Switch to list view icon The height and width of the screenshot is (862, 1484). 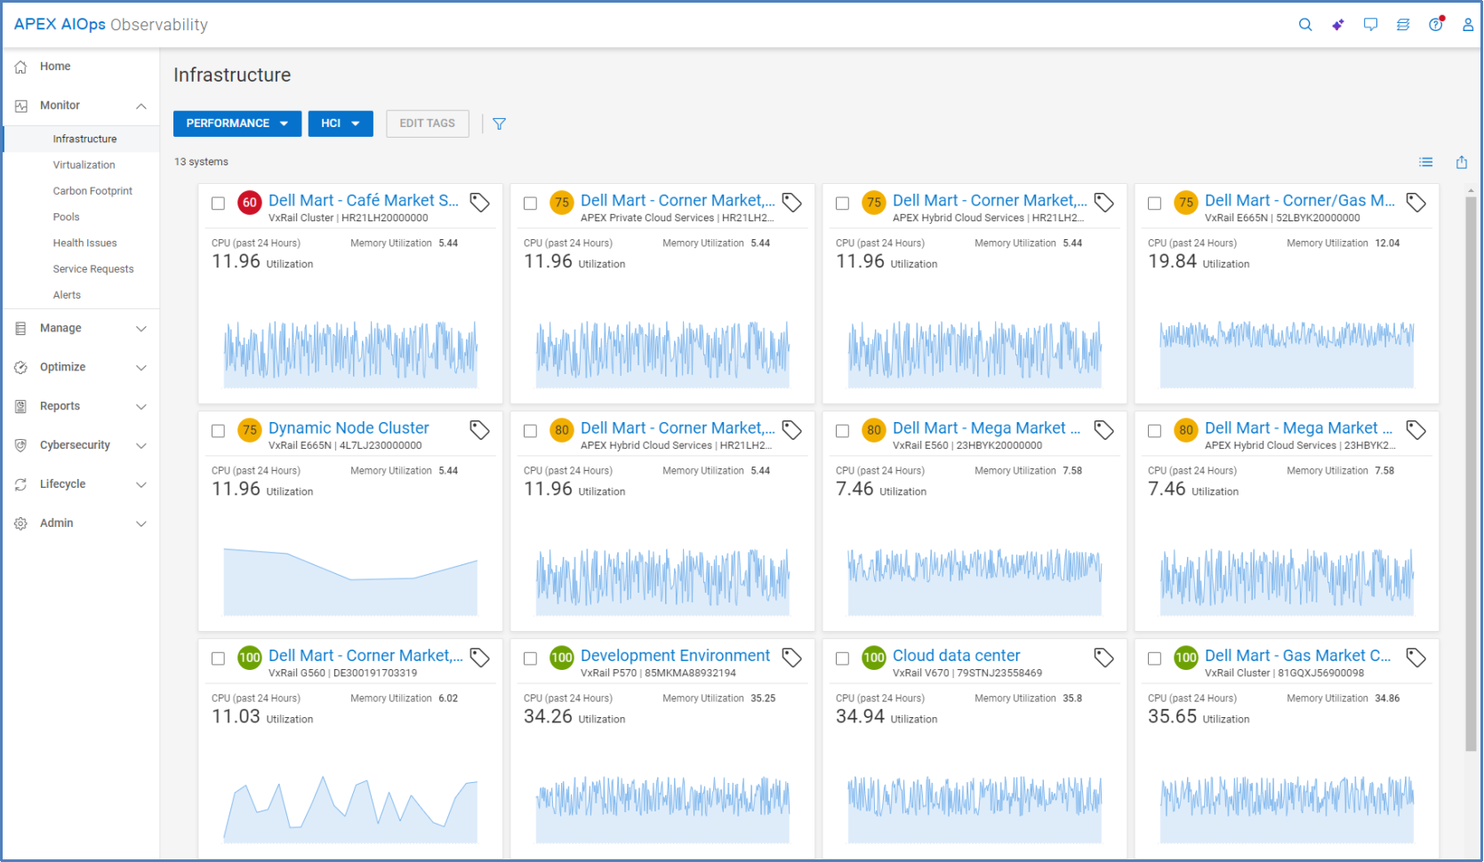[1426, 162]
